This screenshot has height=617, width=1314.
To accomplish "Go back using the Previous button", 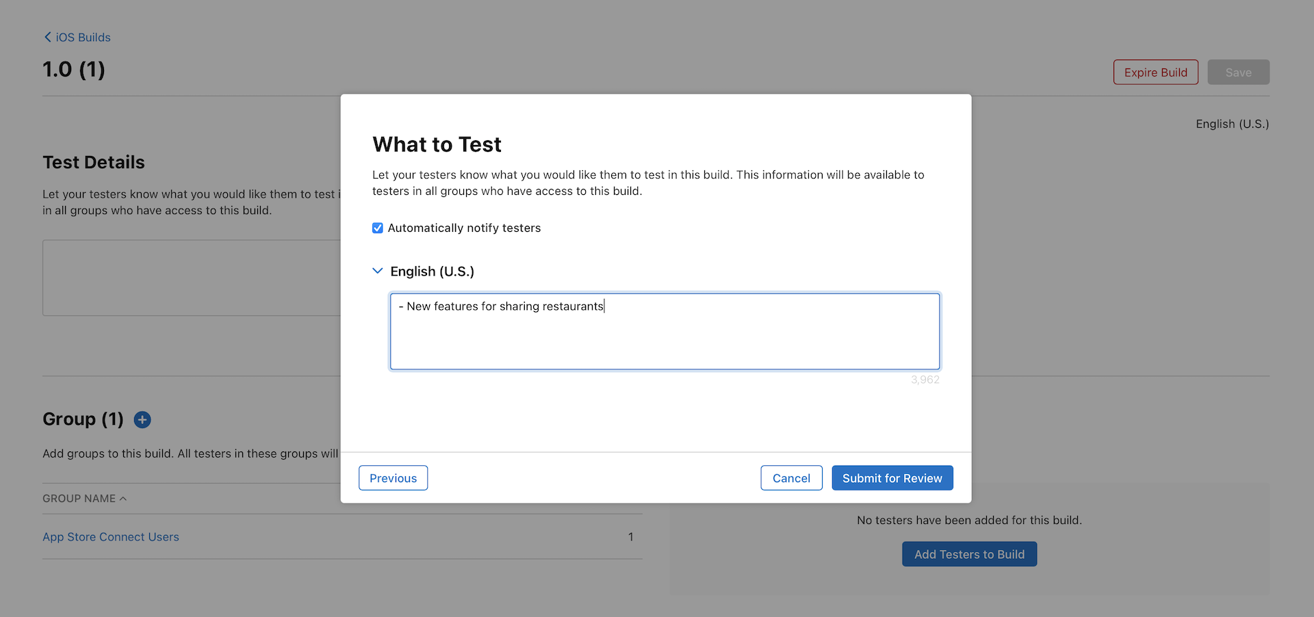I will (x=393, y=477).
